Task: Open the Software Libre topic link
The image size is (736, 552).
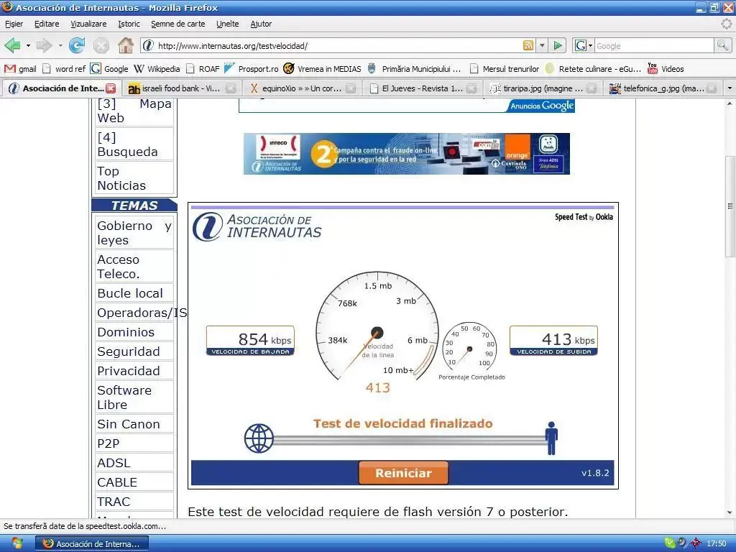Action: (x=124, y=397)
